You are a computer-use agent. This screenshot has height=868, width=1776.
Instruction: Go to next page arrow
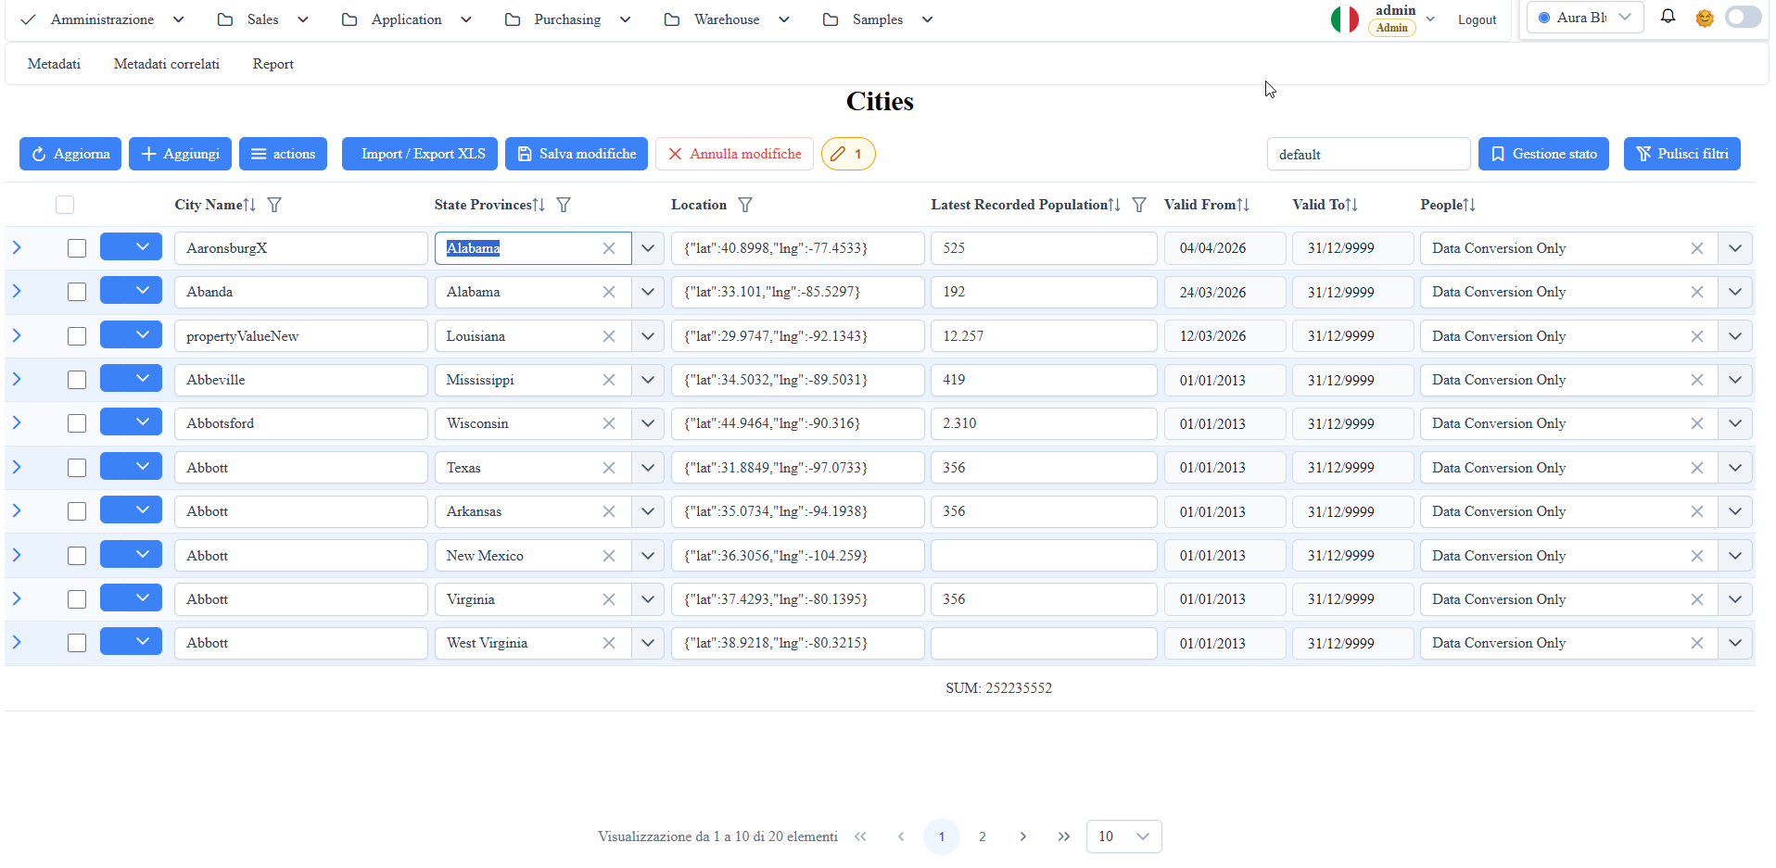click(x=1022, y=837)
